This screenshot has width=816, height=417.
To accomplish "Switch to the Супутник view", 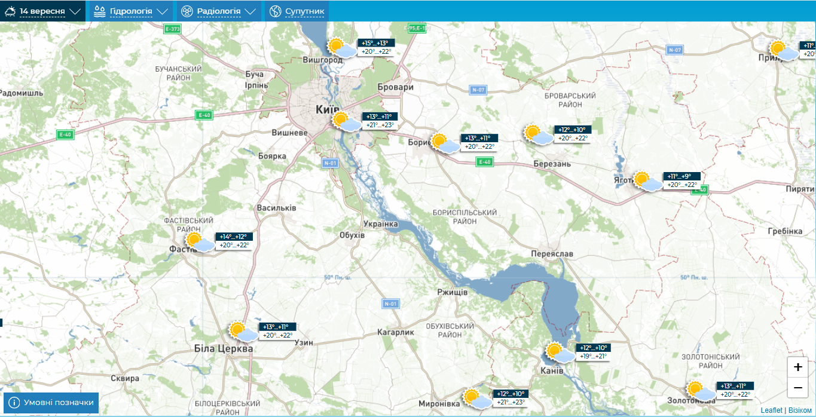I will [x=305, y=11].
